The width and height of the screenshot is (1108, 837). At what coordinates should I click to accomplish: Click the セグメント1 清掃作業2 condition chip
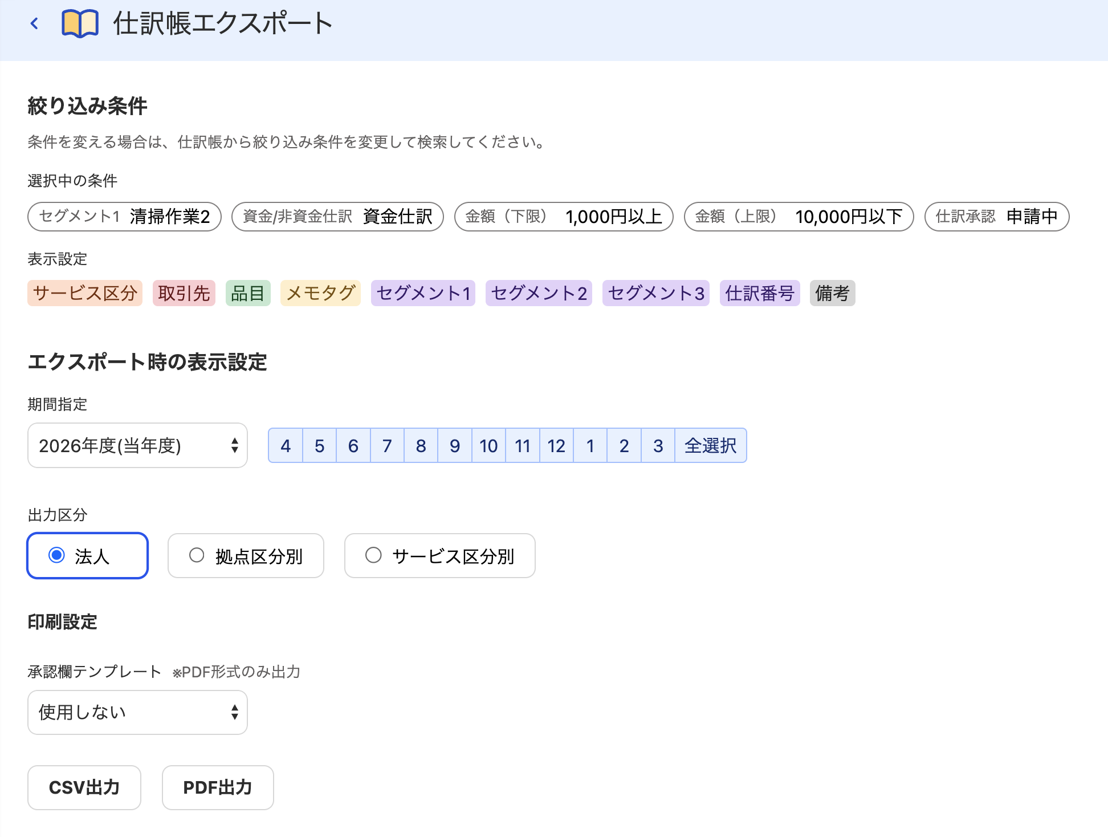[x=124, y=217]
